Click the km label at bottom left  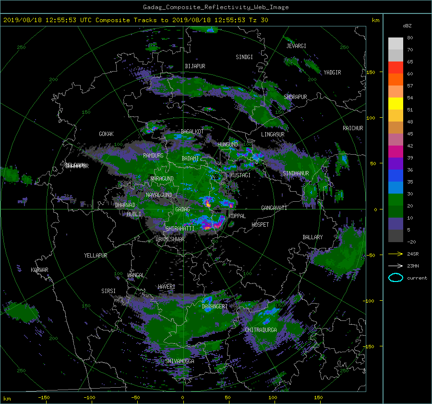coord(7,399)
